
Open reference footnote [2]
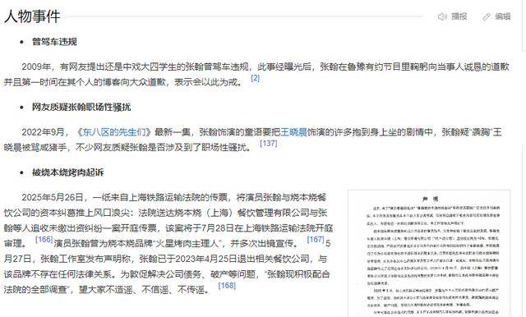click(x=256, y=78)
